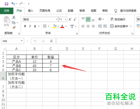Screen dimensions: 140x109
Task: Click the cell 加权平均数 (方法一)
Action: pos(16,76)
